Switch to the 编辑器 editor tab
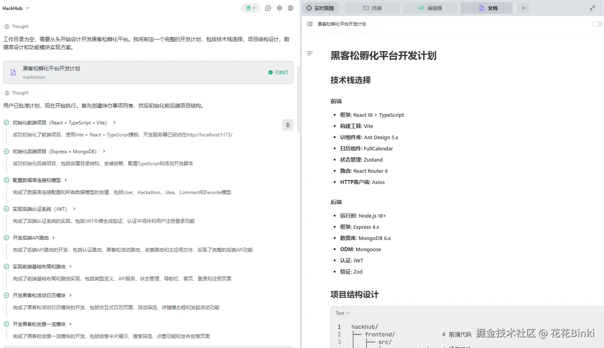The width and height of the screenshot is (604, 348). (430, 8)
